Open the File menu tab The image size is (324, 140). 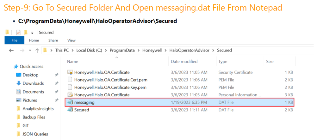(x=14, y=40)
